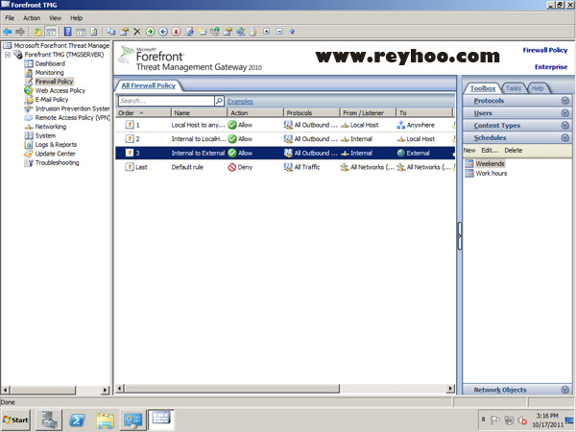Image resolution: width=576 pixels, height=432 pixels.
Task: Click Edit... in the Schedules toolbar
Action: coord(490,151)
